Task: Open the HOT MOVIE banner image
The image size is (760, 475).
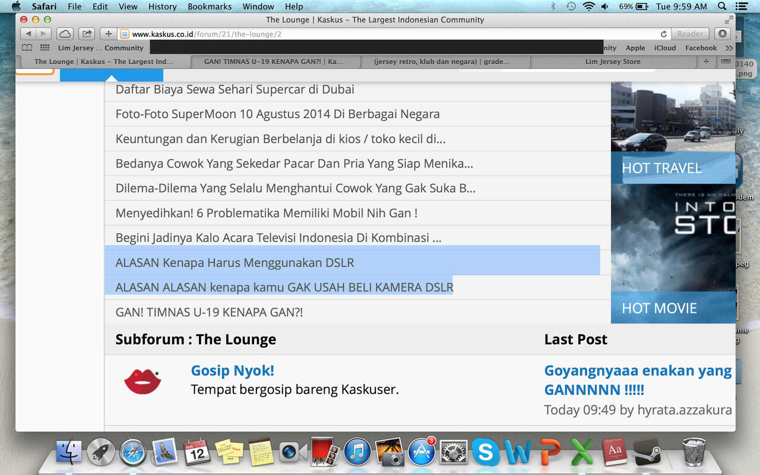Action: pos(673,254)
